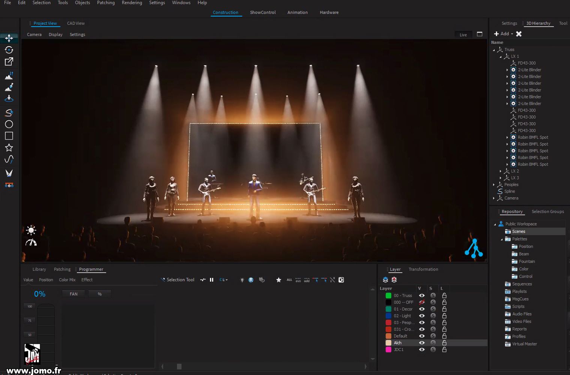Click the Alch layer color swatch
Image resolution: width=570 pixels, height=375 pixels.
tap(388, 343)
